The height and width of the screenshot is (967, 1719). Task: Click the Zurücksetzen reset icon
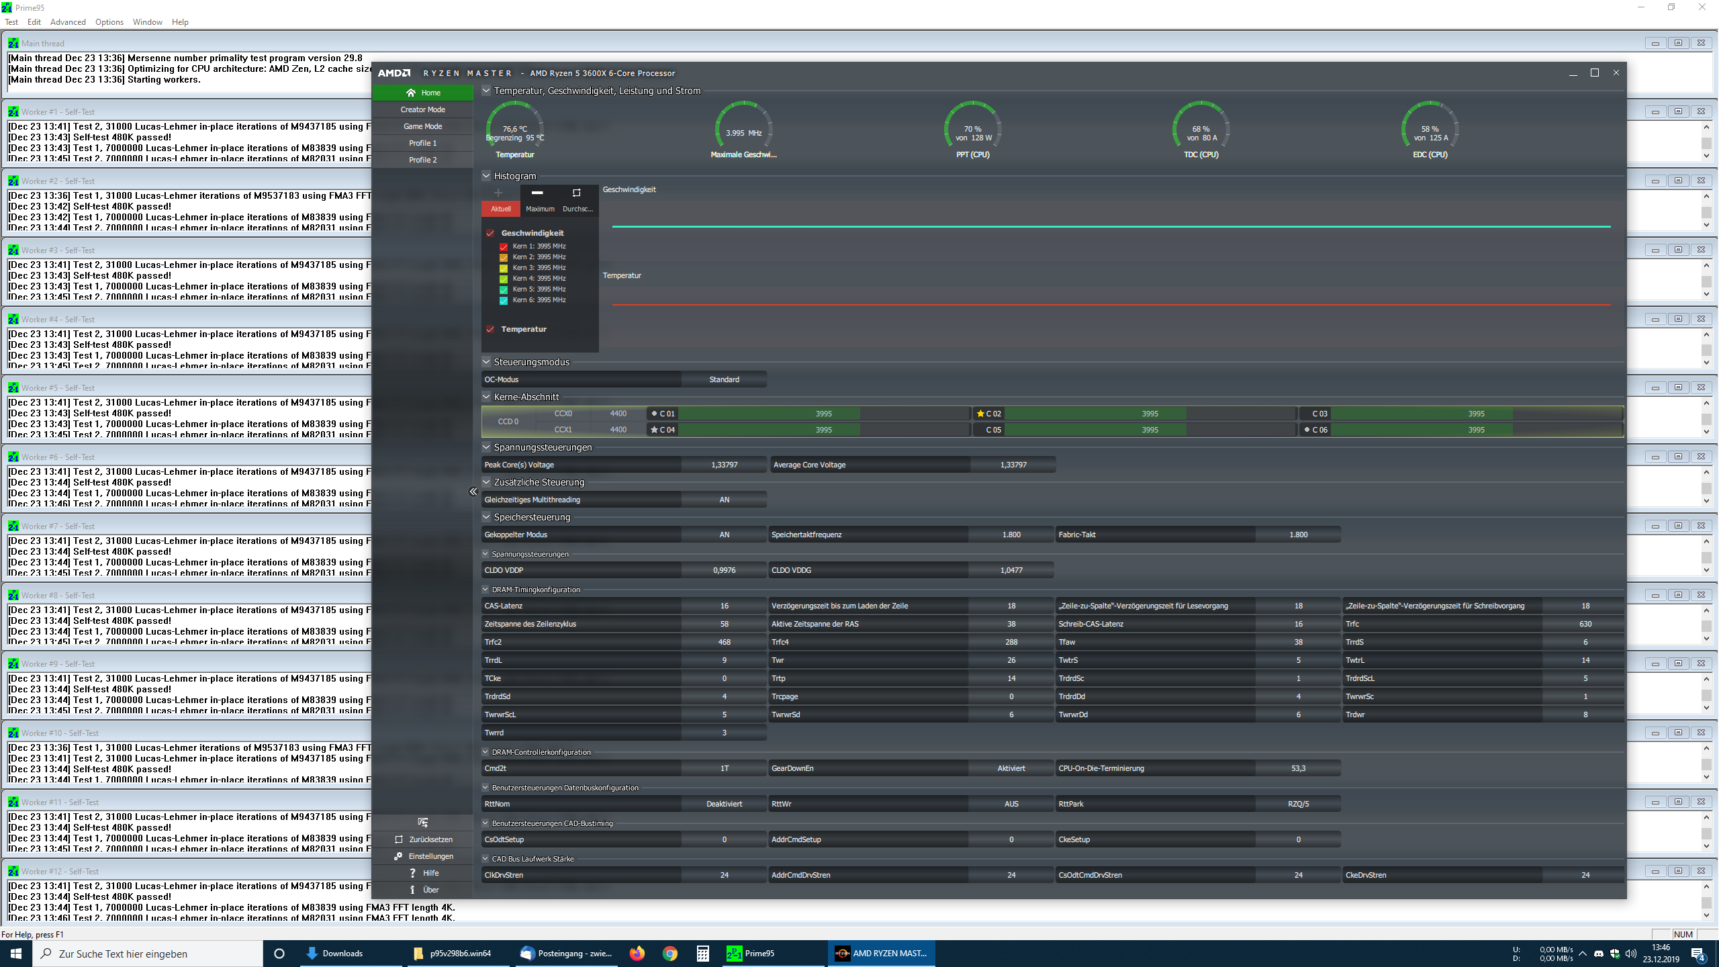[399, 839]
